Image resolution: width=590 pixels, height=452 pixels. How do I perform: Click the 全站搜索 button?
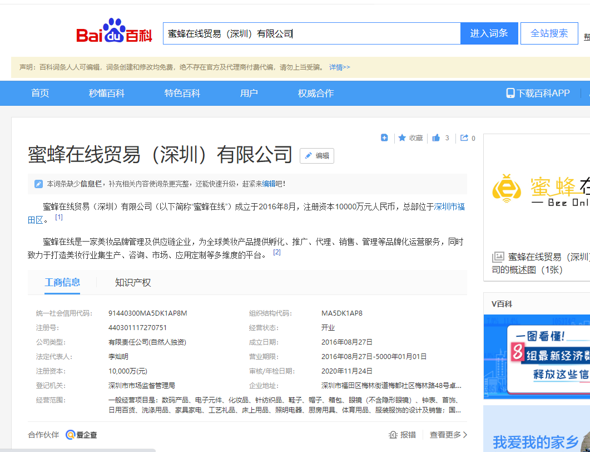(x=549, y=33)
